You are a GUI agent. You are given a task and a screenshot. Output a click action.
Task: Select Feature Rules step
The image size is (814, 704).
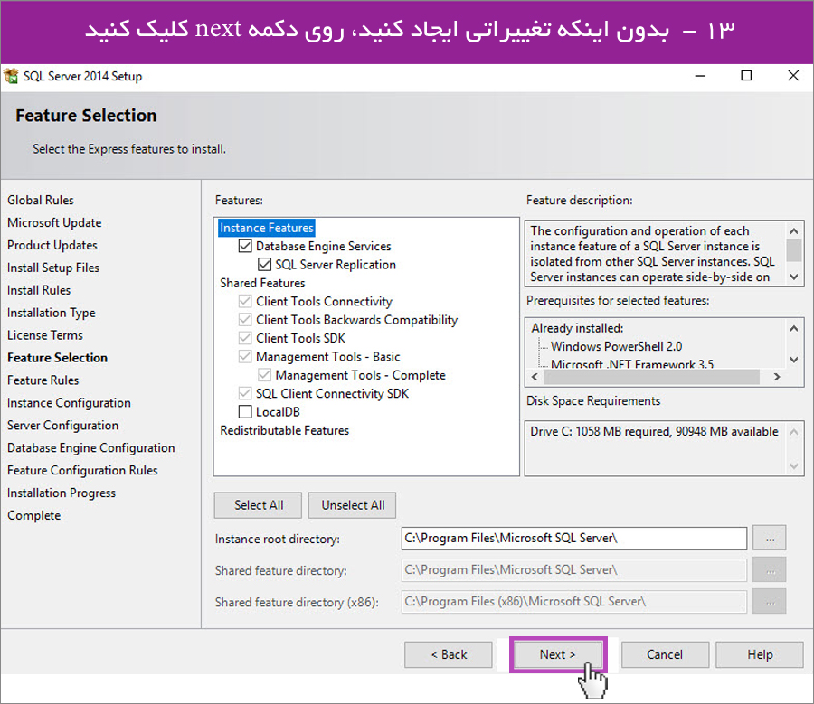coord(43,380)
